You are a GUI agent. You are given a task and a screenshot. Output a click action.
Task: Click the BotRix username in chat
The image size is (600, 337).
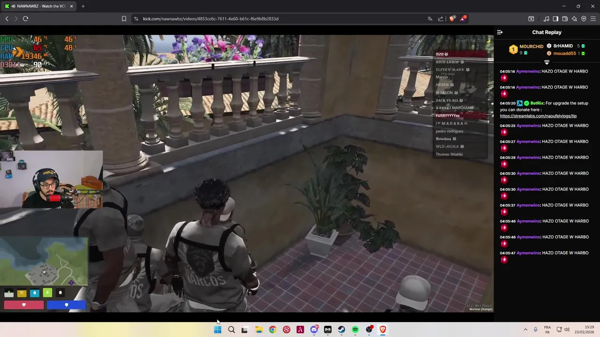point(537,103)
